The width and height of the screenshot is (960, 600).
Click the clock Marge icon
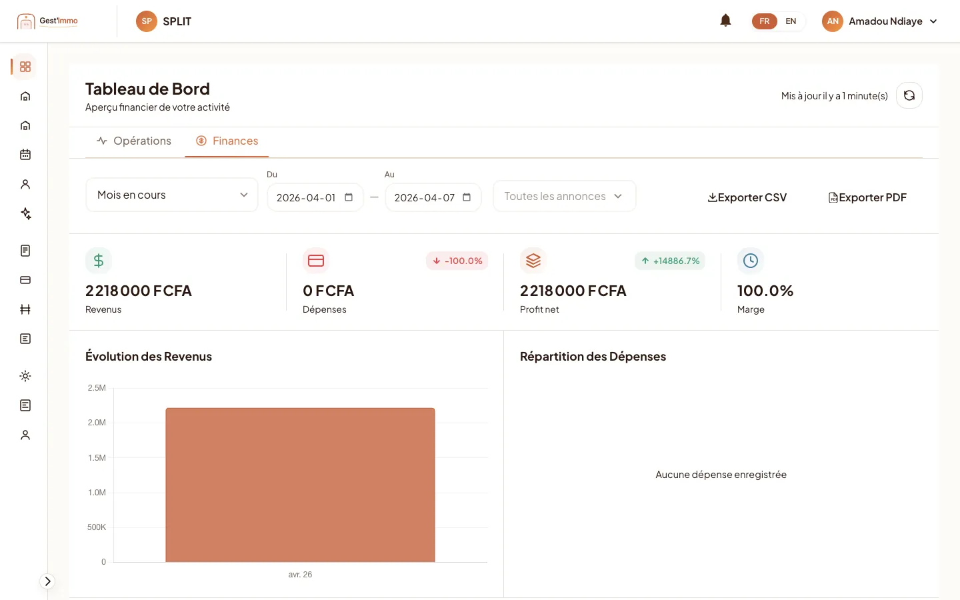pyautogui.click(x=751, y=261)
